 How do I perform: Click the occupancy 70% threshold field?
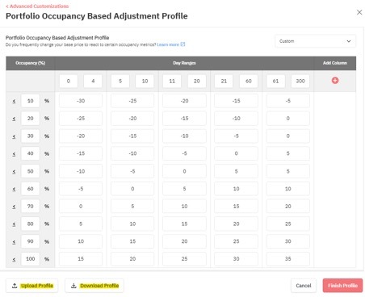click(x=31, y=207)
